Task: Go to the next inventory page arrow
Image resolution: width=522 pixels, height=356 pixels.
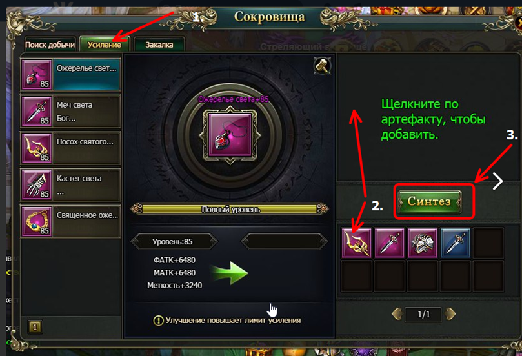Action: [x=450, y=313]
